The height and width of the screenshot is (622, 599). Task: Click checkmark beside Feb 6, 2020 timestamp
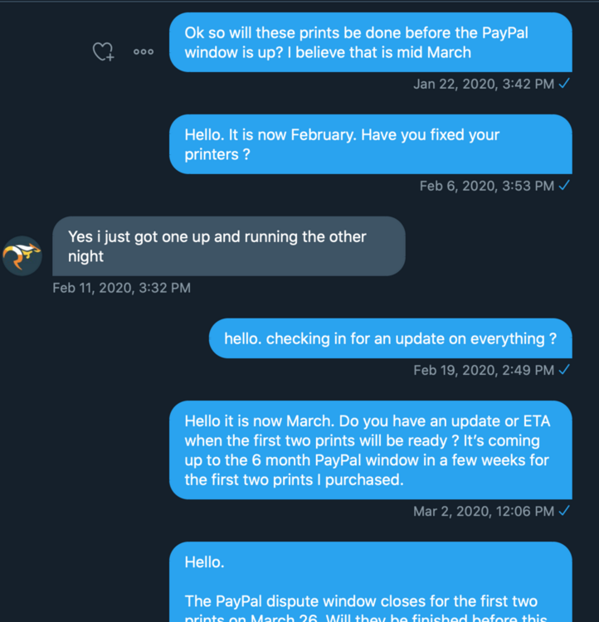click(x=564, y=186)
